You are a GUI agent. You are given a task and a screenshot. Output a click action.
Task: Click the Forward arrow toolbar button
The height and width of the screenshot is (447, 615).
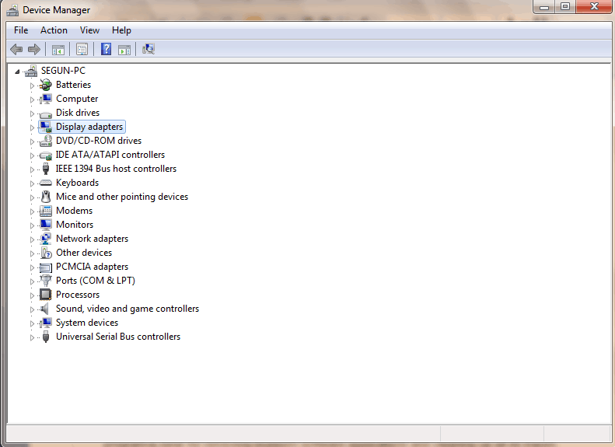[34, 50]
